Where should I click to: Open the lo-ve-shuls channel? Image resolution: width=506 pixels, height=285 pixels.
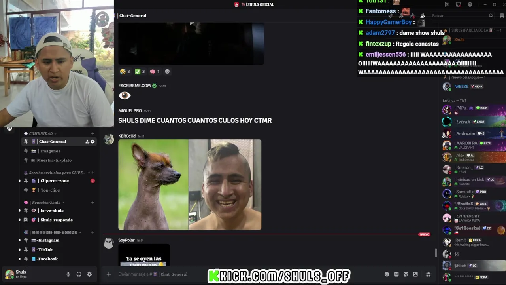pyautogui.click(x=59, y=211)
